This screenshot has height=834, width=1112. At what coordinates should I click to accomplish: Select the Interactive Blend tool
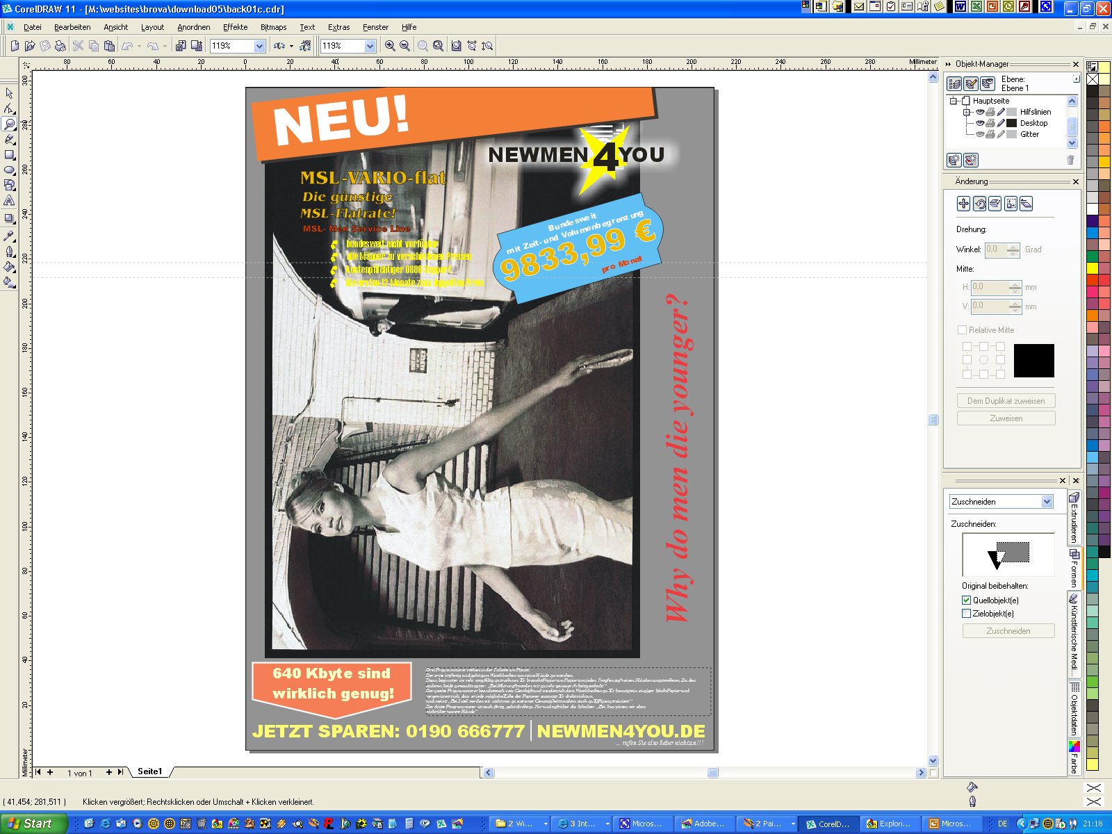[9, 218]
